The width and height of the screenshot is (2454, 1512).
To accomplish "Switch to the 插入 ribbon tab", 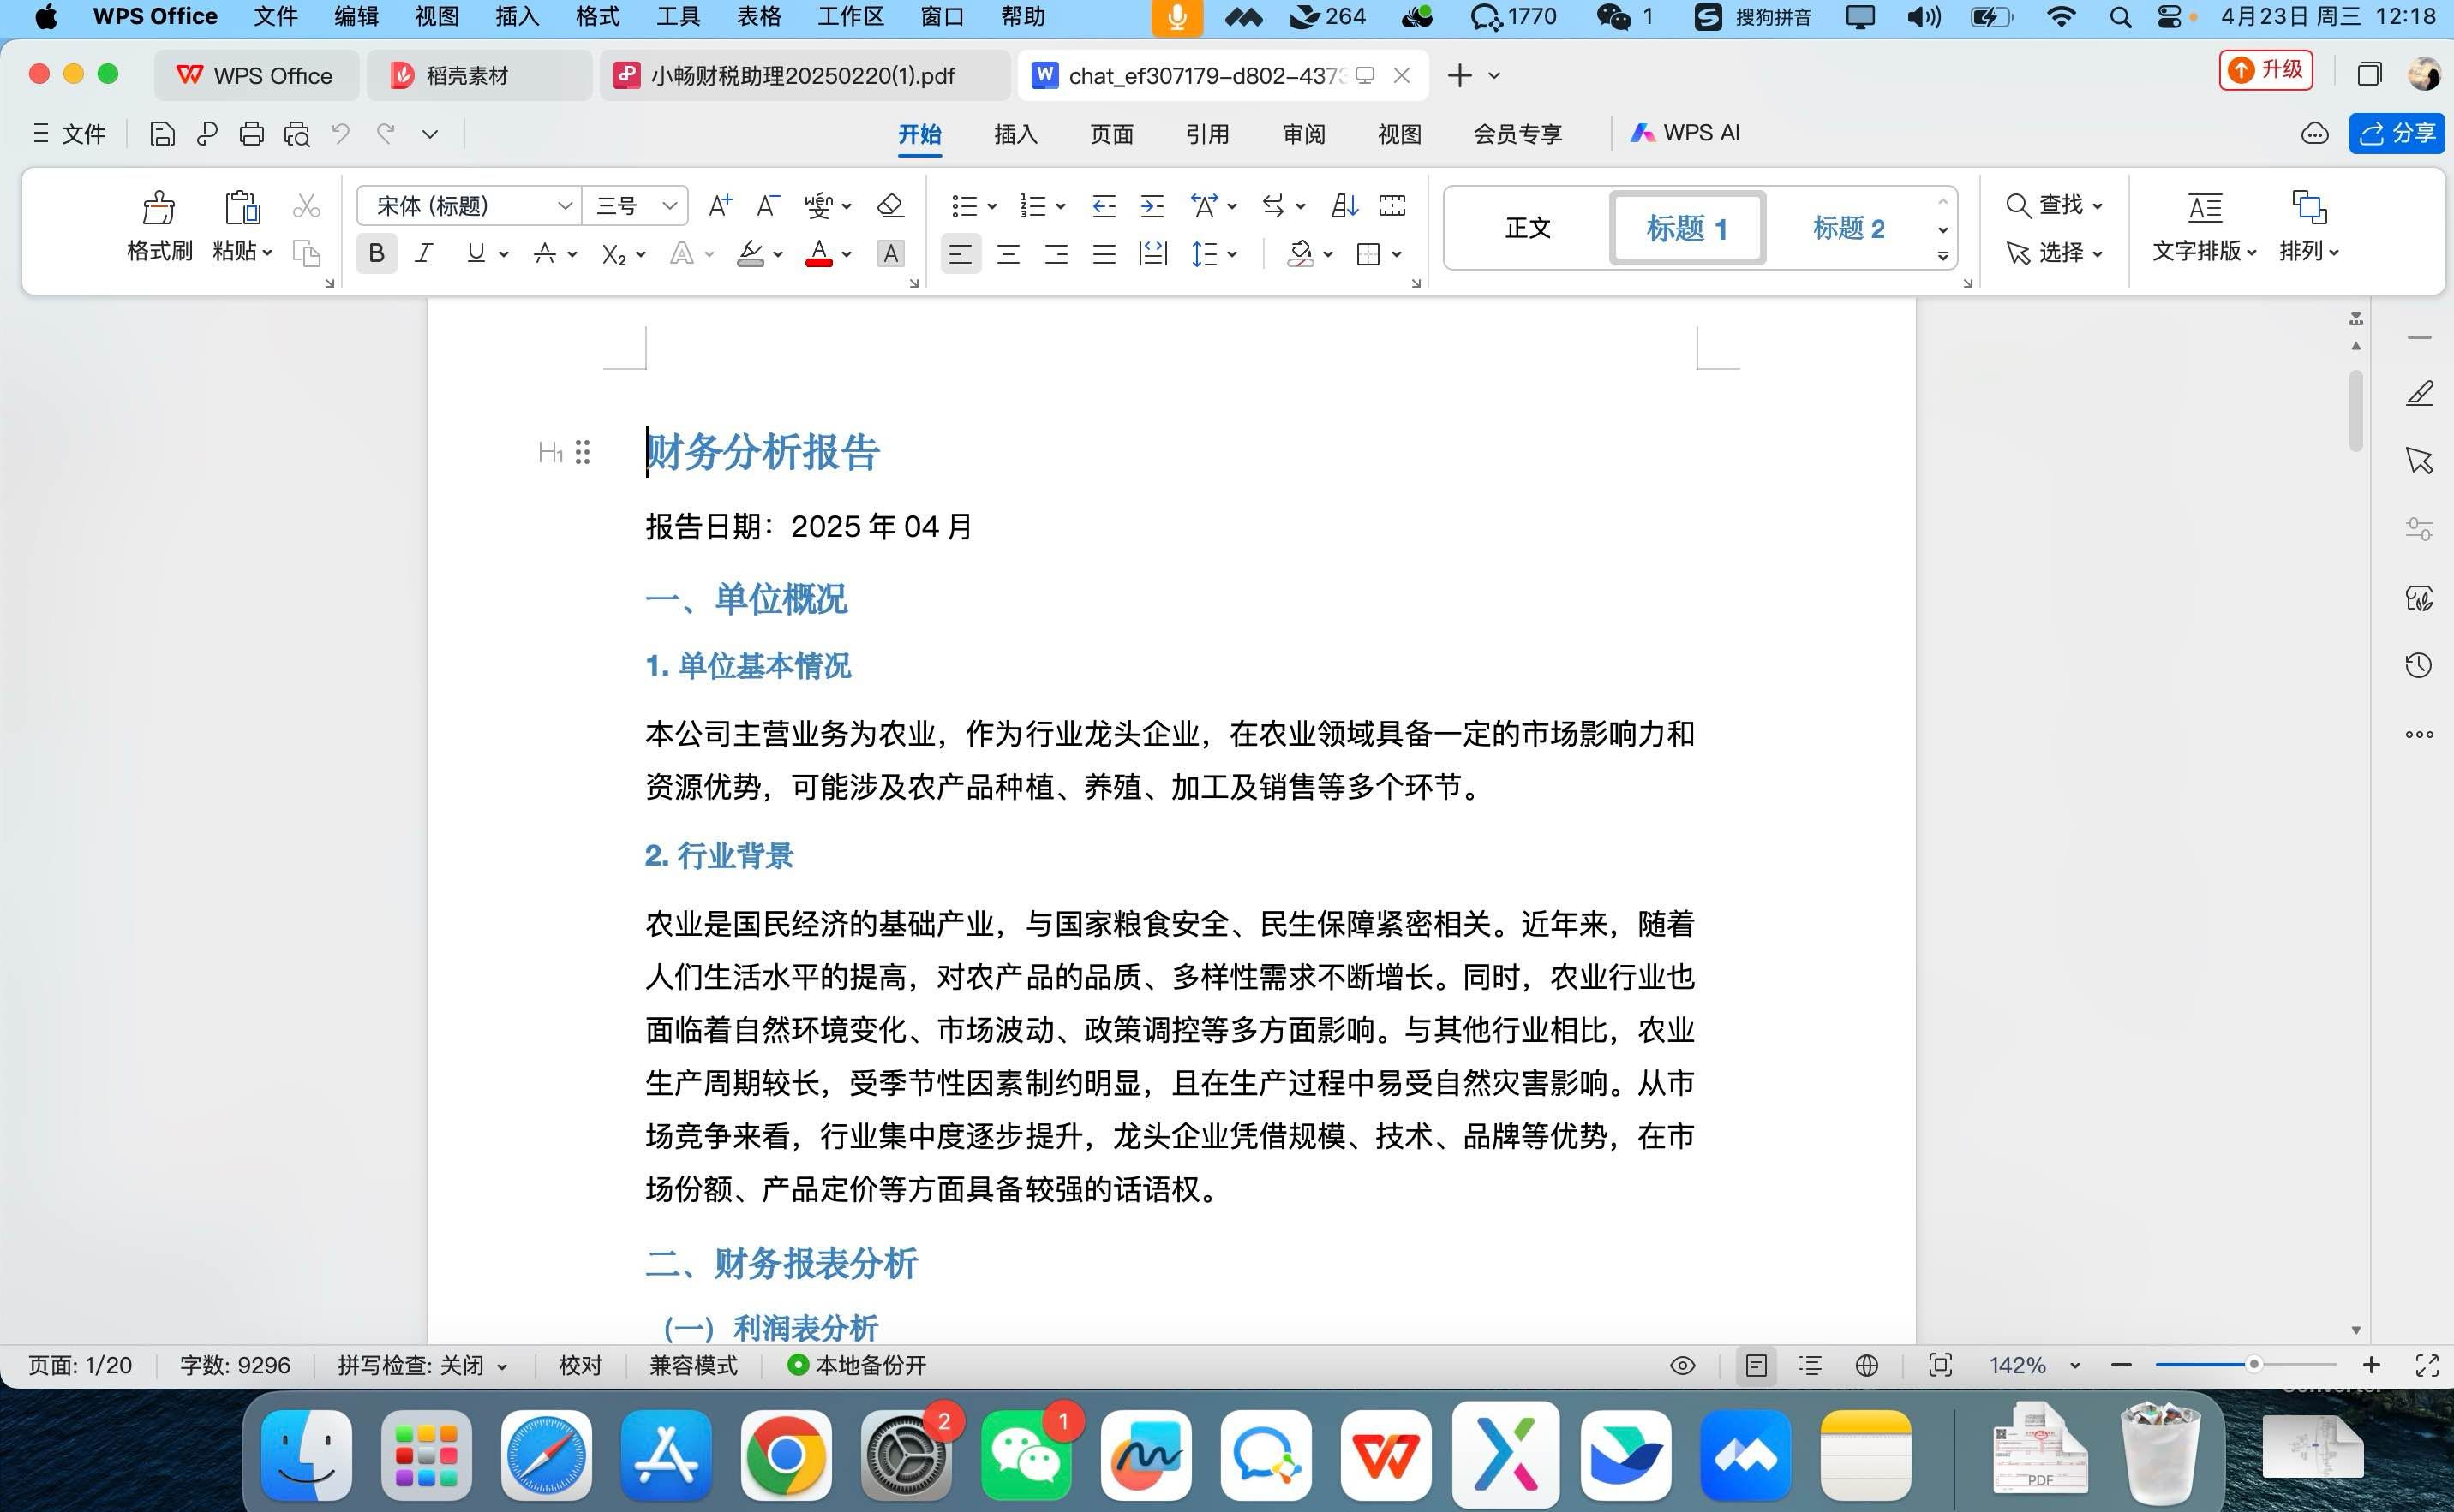I will [1015, 134].
